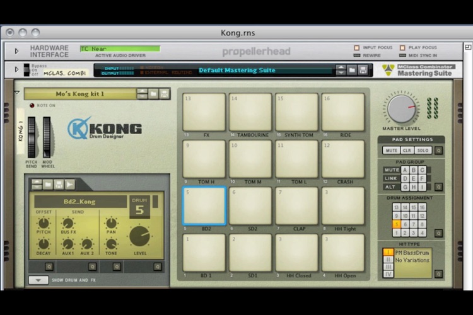Step Mastering Suite patch with up/down arrows
Image resolution: width=473 pixels, height=315 pixels.
pos(341,70)
